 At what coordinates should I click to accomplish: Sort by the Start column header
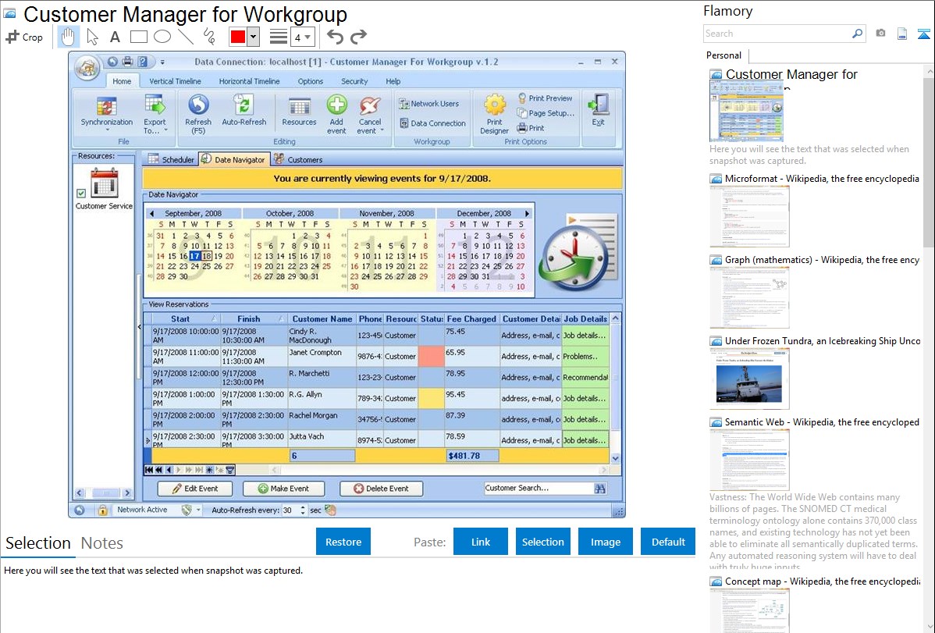(186, 319)
